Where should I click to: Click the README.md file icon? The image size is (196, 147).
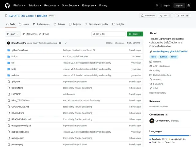9,113
